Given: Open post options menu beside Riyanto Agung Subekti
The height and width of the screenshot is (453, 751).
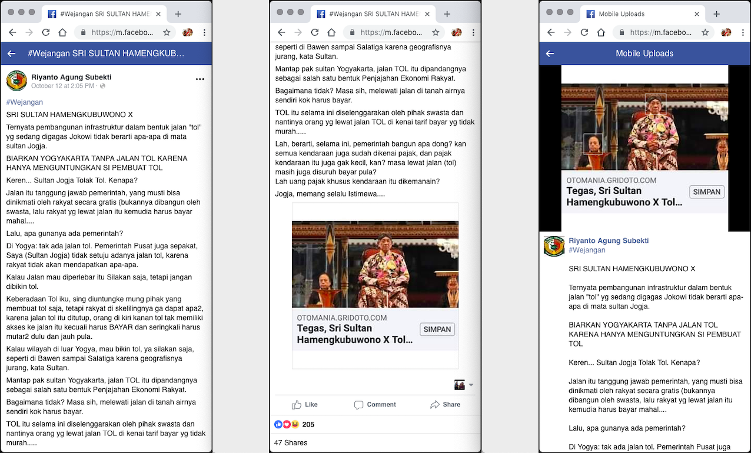Looking at the screenshot, I should click(200, 79).
